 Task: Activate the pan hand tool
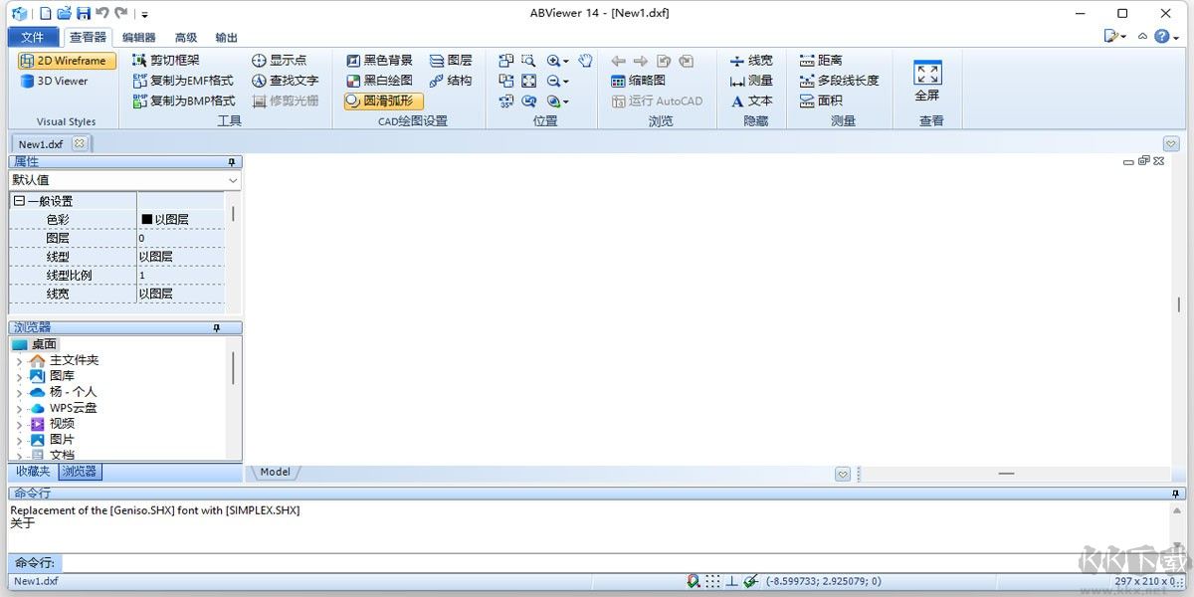coord(585,60)
